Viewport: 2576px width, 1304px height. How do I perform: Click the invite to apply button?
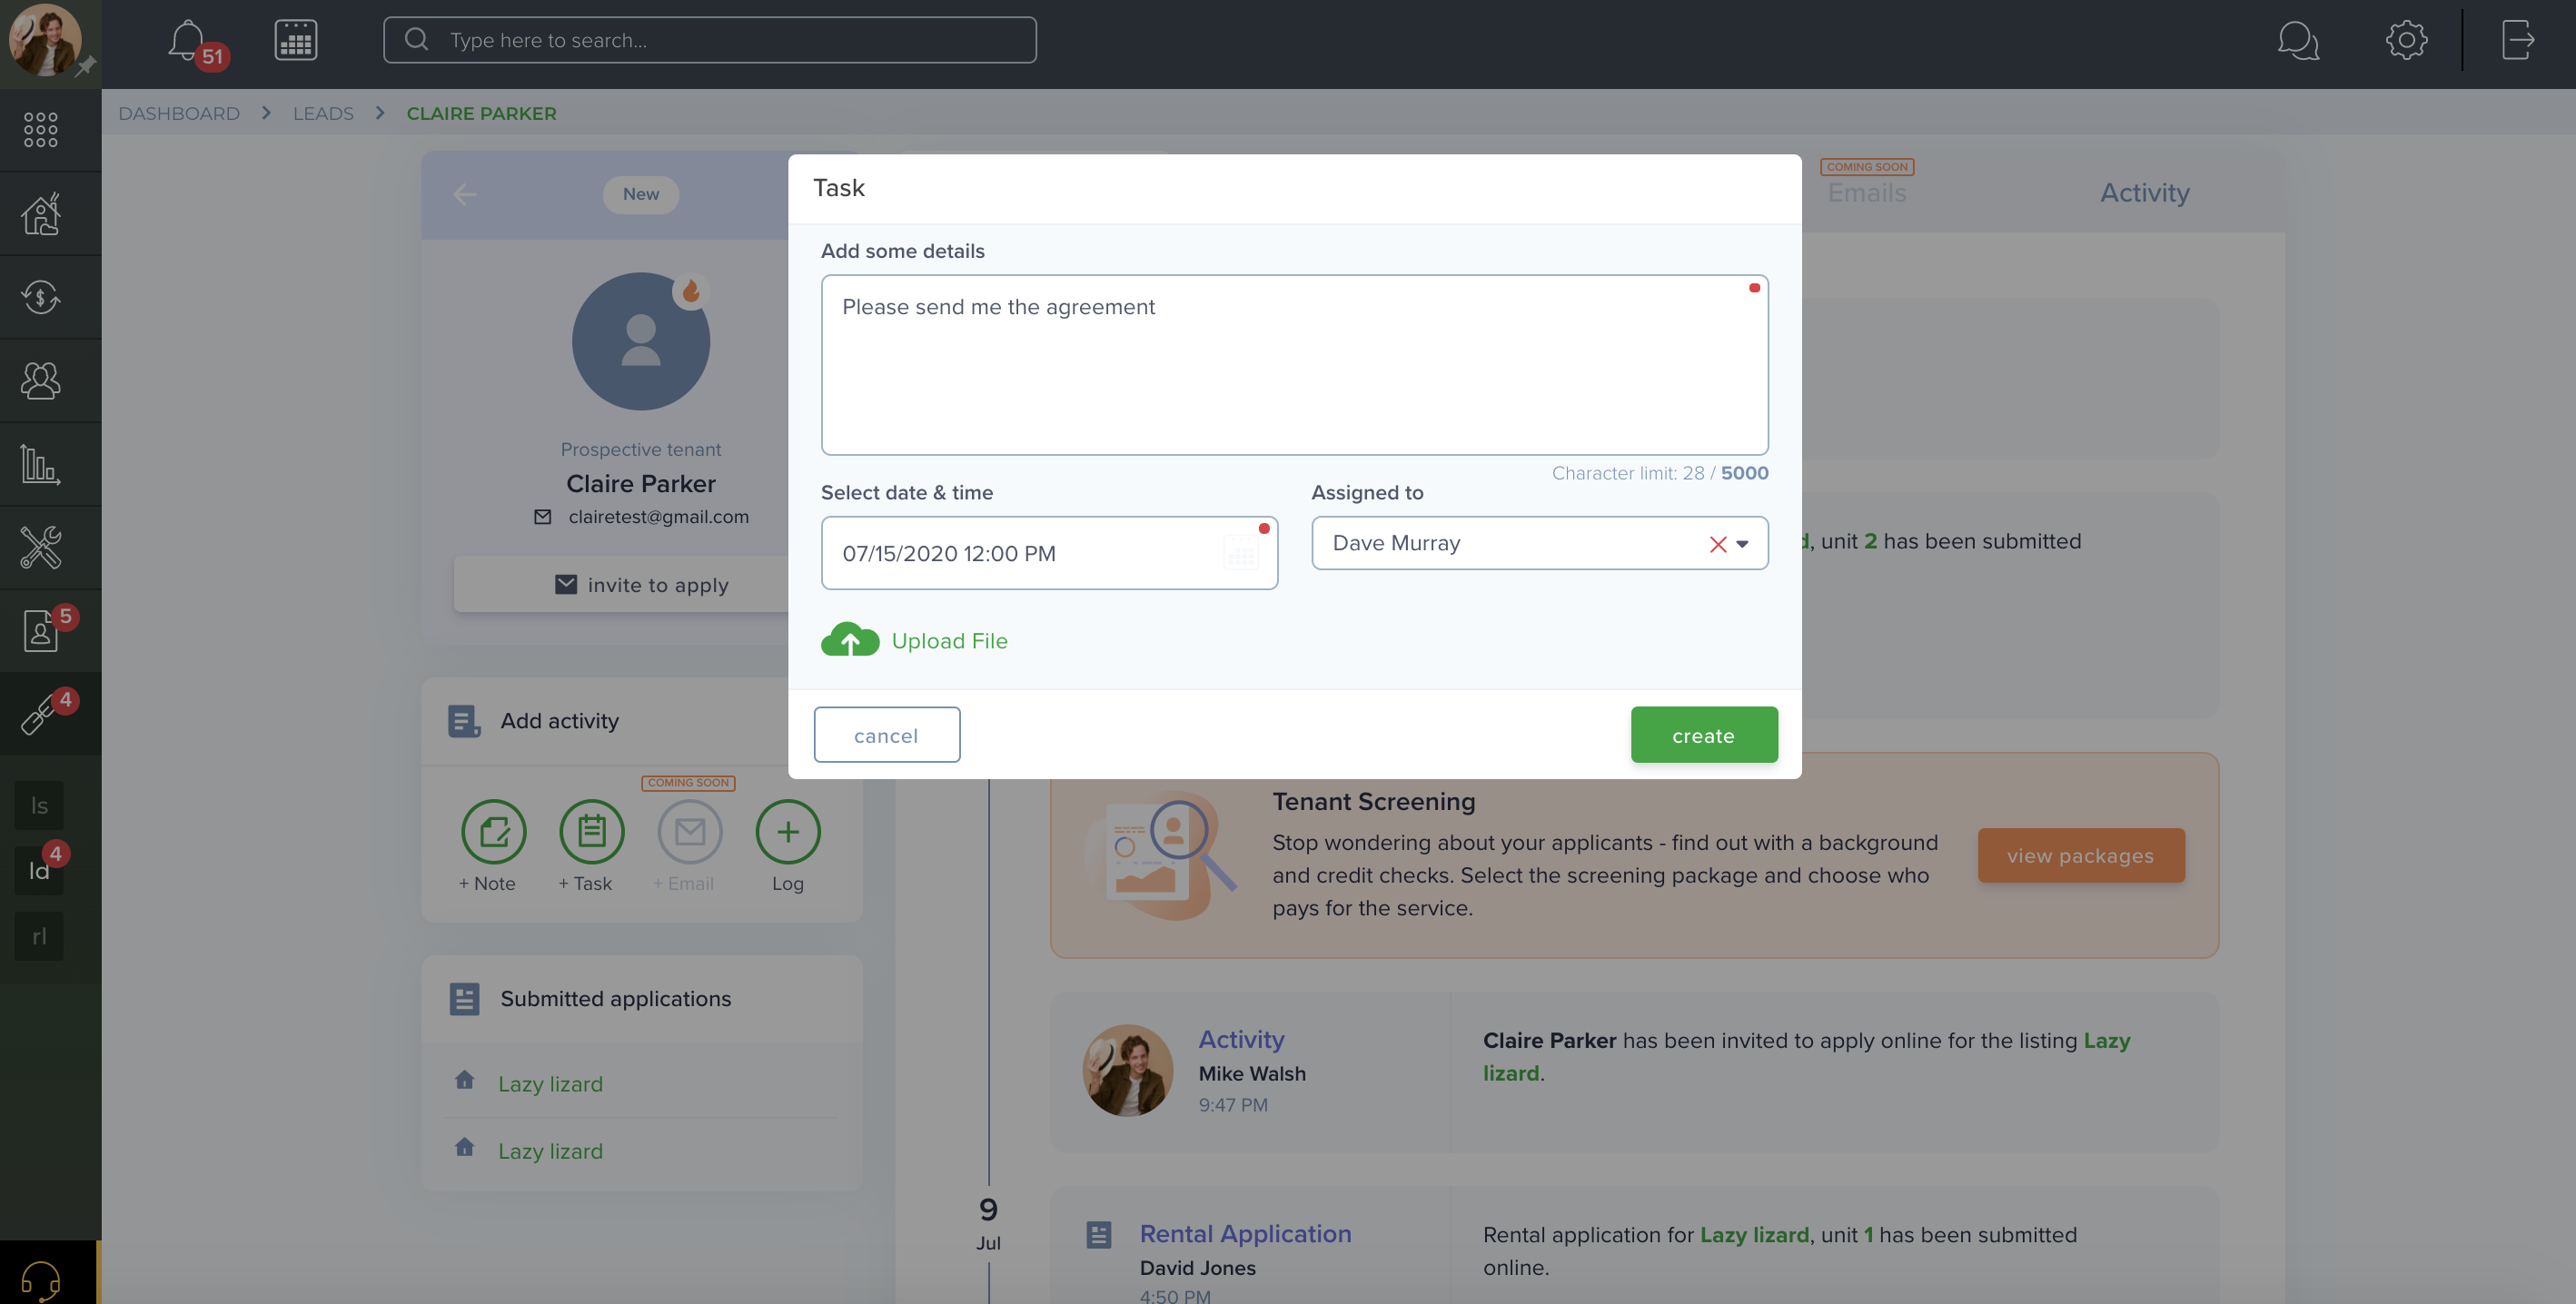[x=641, y=584]
